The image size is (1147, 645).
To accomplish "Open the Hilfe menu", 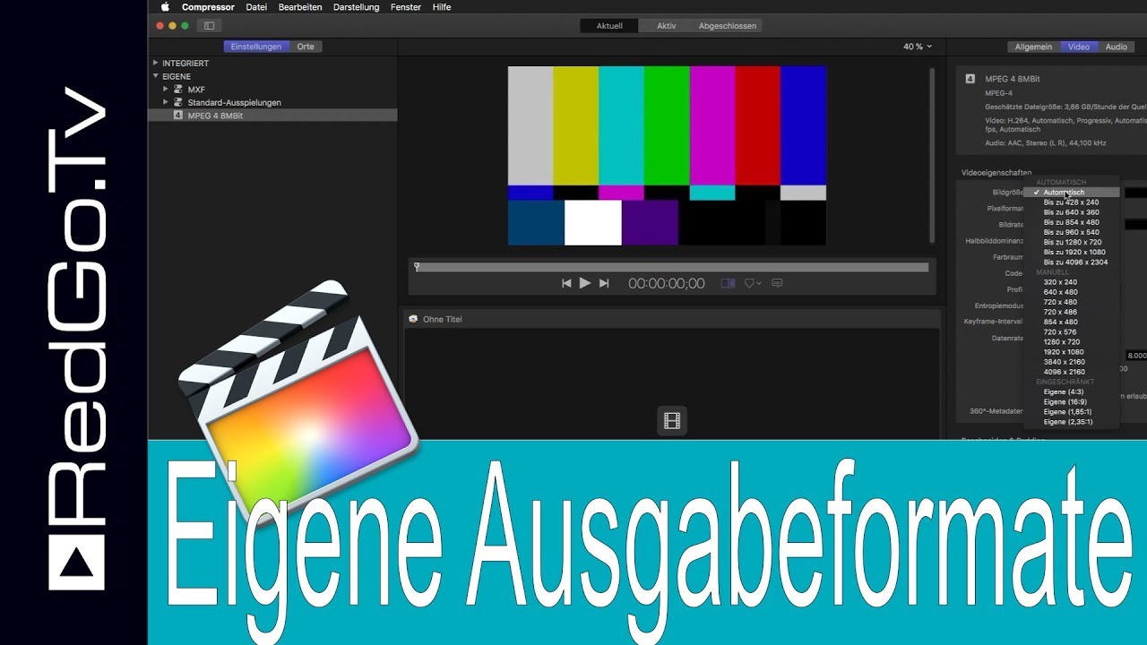I will [442, 6].
